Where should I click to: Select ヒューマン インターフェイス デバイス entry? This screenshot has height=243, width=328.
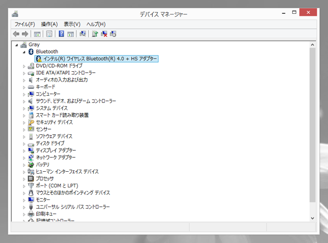coord(67,172)
